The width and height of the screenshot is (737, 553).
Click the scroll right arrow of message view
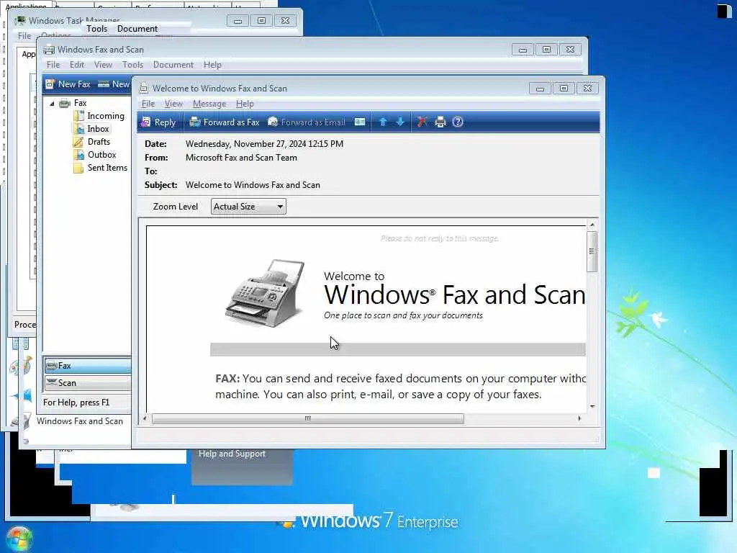[579, 418]
